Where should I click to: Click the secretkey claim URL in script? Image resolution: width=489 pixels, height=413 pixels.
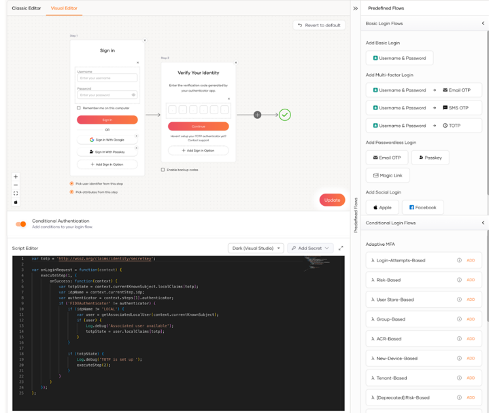(105, 259)
